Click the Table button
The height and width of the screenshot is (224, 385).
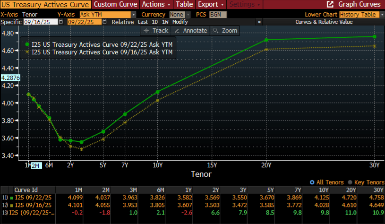click(x=184, y=4)
